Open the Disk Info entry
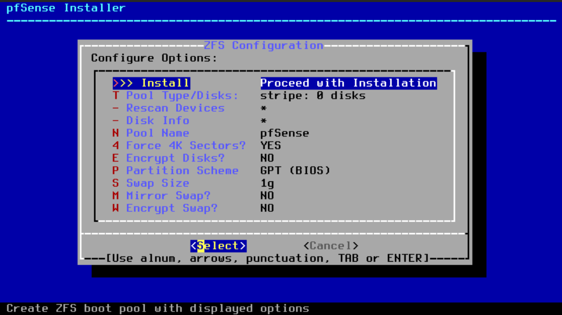This screenshot has width=562, height=315. [157, 120]
